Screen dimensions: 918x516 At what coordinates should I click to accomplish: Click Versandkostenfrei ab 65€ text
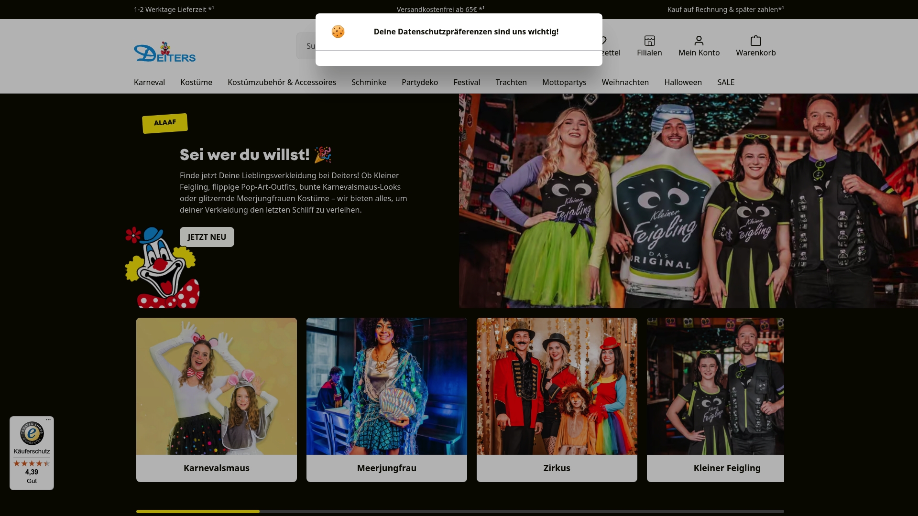[441, 10]
